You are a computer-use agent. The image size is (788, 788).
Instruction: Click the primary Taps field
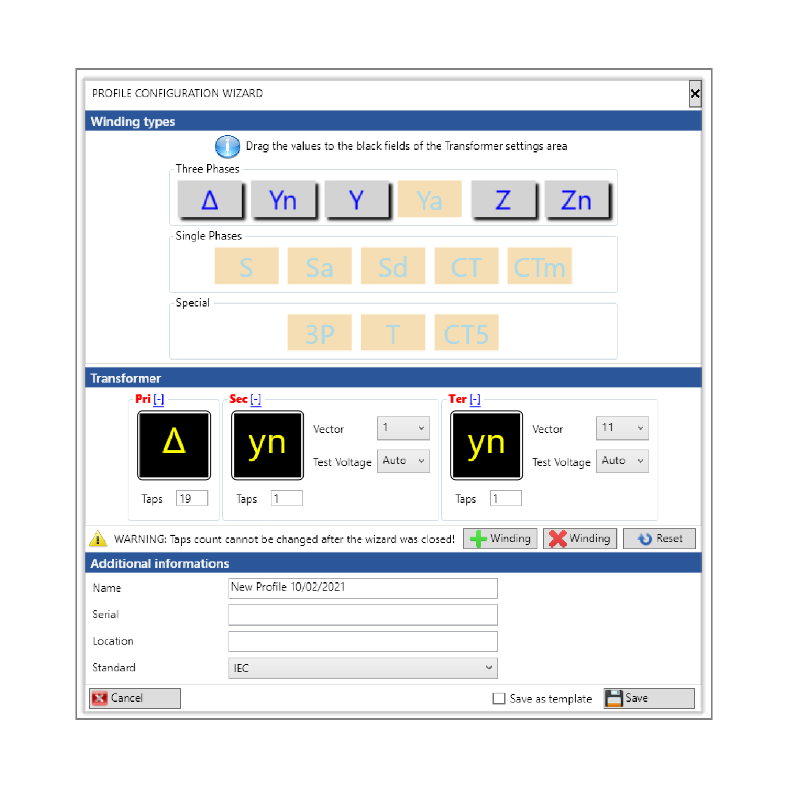click(x=193, y=498)
